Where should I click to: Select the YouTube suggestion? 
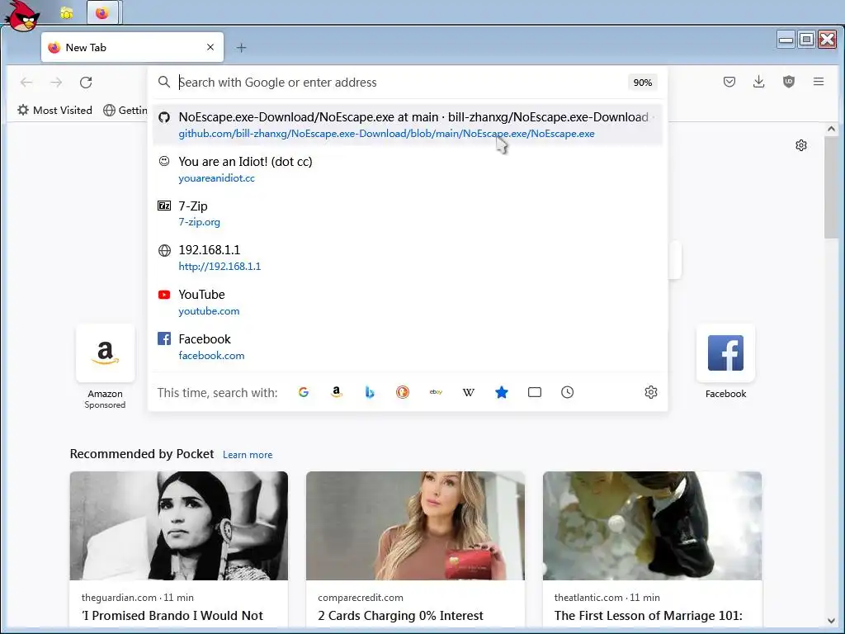(x=408, y=302)
